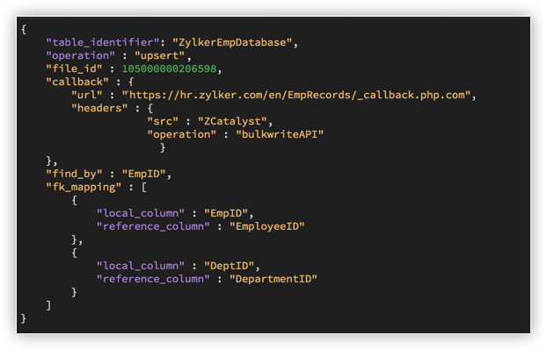Image resolution: width=547 pixels, height=350 pixels.
Task: Click the opening square bracket of fk_mapping
Action: click(143, 187)
